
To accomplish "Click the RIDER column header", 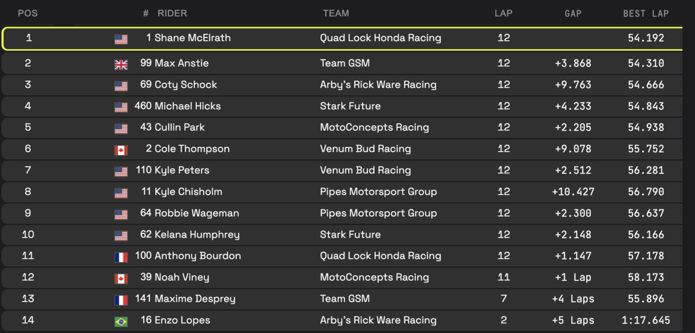I will coord(172,13).
